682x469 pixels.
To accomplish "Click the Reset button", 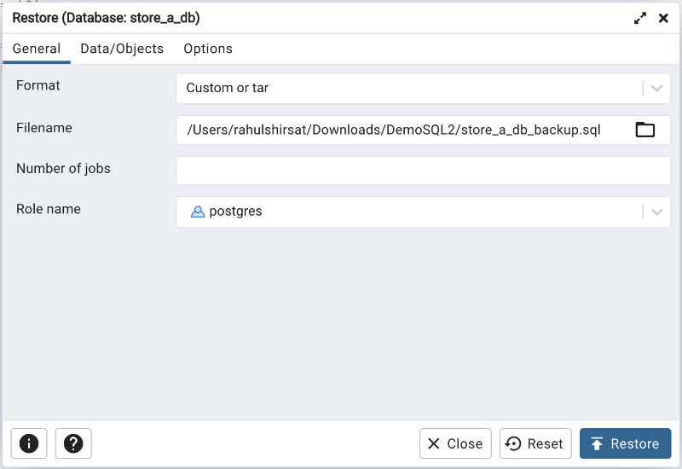I will [535, 443].
